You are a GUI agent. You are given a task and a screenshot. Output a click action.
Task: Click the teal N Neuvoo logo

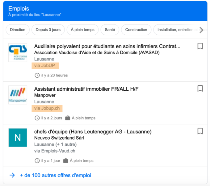pos(18,137)
